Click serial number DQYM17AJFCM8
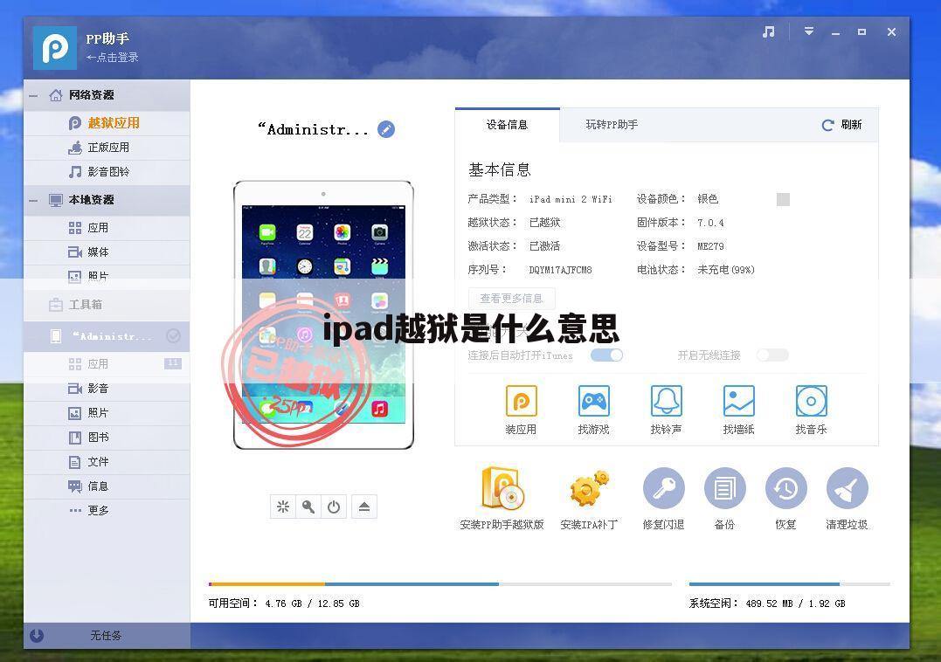Viewport: 941px width, 662px height. pyautogui.click(x=561, y=270)
